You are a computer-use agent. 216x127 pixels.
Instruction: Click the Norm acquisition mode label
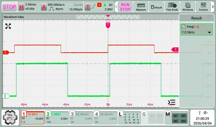(59, 9)
